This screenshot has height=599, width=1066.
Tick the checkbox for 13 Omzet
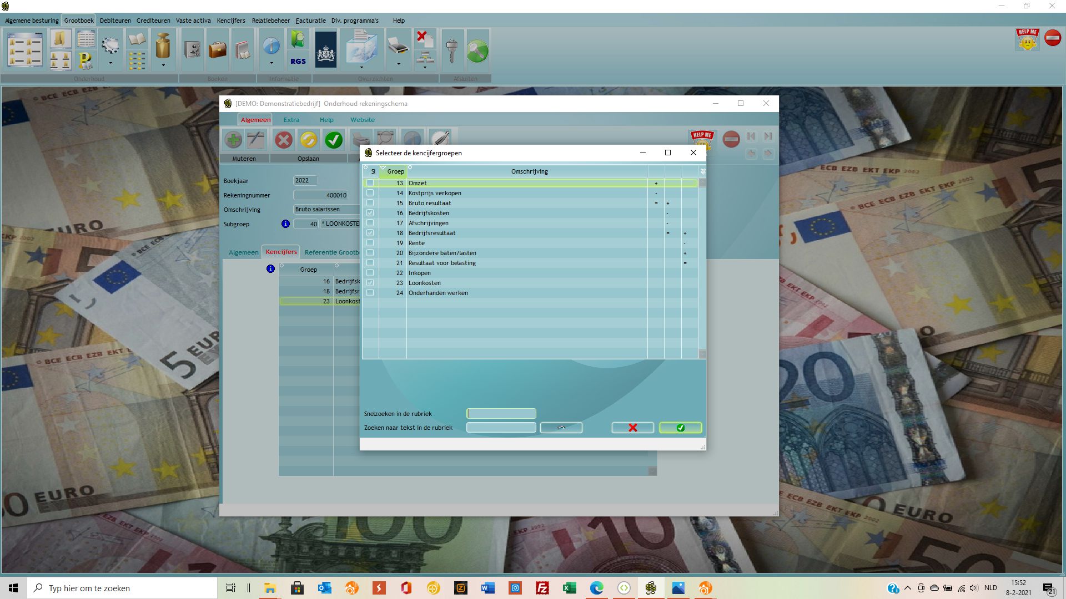(370, 183)
